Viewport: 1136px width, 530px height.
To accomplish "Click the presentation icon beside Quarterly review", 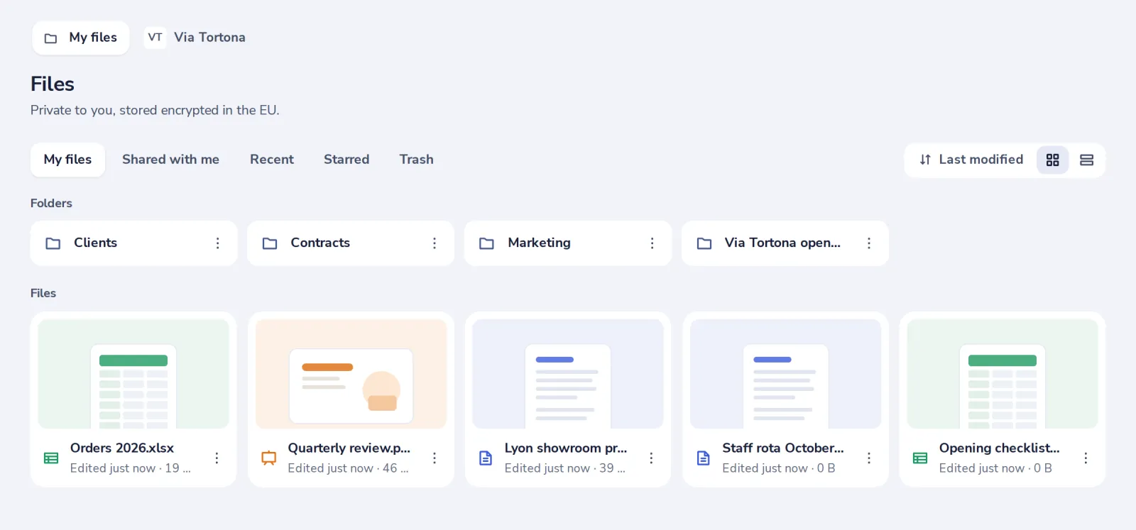I will (x=268, y=458).
